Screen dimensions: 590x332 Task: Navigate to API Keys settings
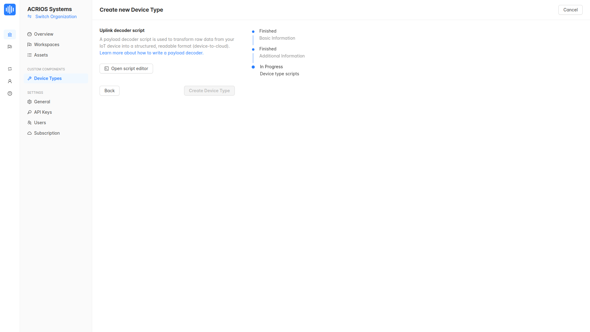click(x=43, y=112)
